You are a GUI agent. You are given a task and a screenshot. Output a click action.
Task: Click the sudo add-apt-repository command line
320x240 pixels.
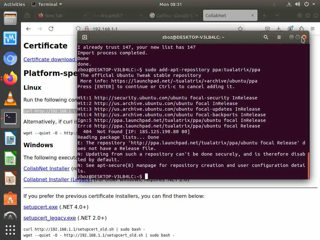pyautogui.click(x=169, y=70)
